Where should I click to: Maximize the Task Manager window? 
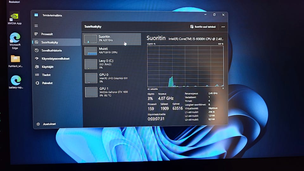click(x=214, y=15)
